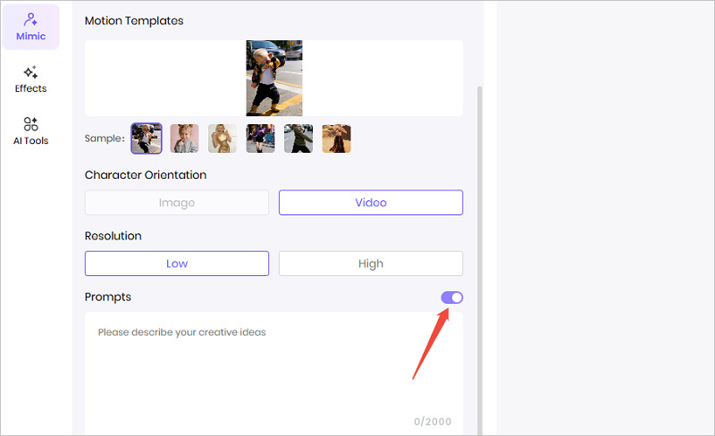This screenshot has width=715, height=436.
Task: Set Character Orientation to Video
Action: pos(371,203)
